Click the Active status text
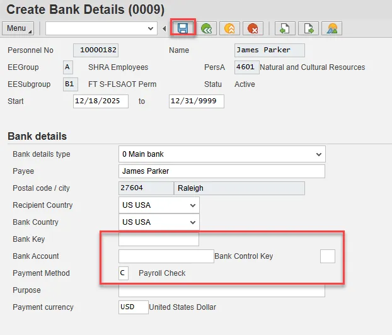This screenshot has height=335, width=392. tap(245, 84)
